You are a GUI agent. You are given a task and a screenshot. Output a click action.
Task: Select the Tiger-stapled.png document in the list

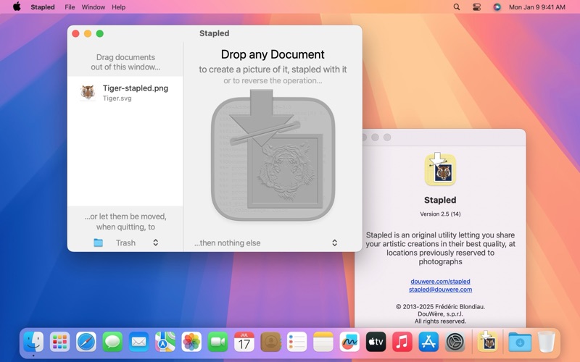coord(125,93)
